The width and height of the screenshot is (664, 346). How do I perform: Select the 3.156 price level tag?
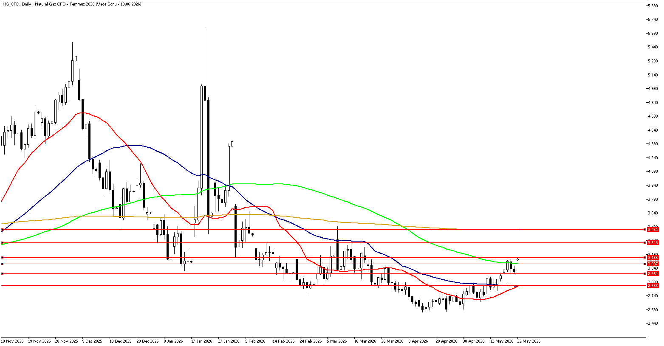pos(653,257)
